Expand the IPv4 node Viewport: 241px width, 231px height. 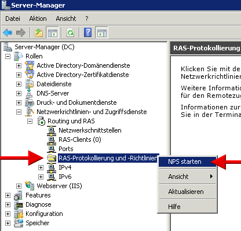click(41, 167)
